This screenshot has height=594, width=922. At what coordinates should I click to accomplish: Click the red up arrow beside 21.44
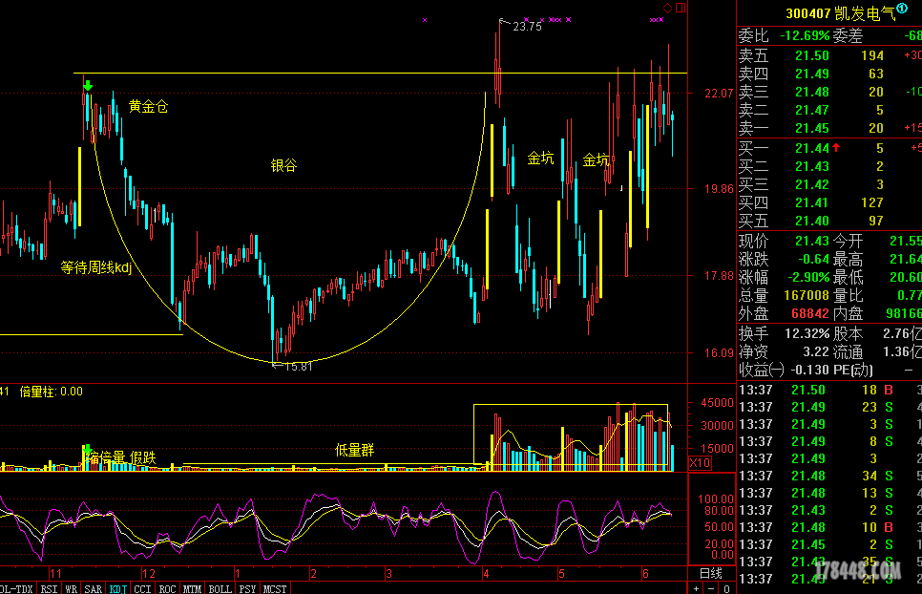[836, 147]
